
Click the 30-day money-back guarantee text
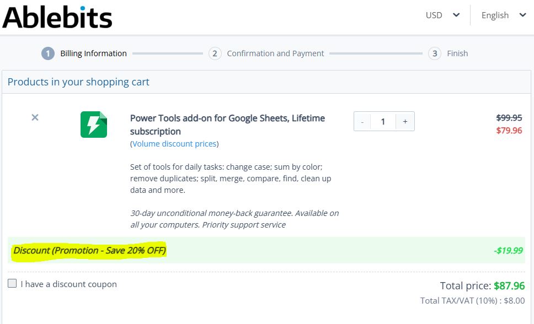(234, 219)
